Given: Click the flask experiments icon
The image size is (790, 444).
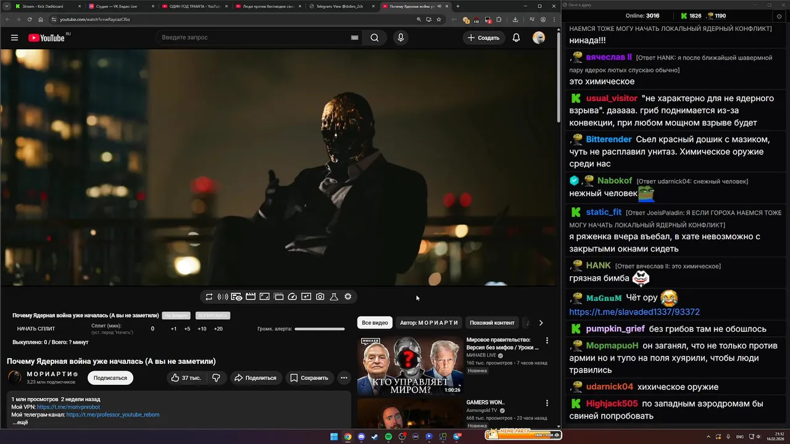Looking at the screenshot, I should point(334,297).
